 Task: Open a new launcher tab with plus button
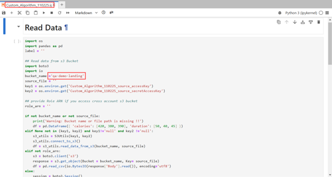pyautogui.click(x=62, y=5)
